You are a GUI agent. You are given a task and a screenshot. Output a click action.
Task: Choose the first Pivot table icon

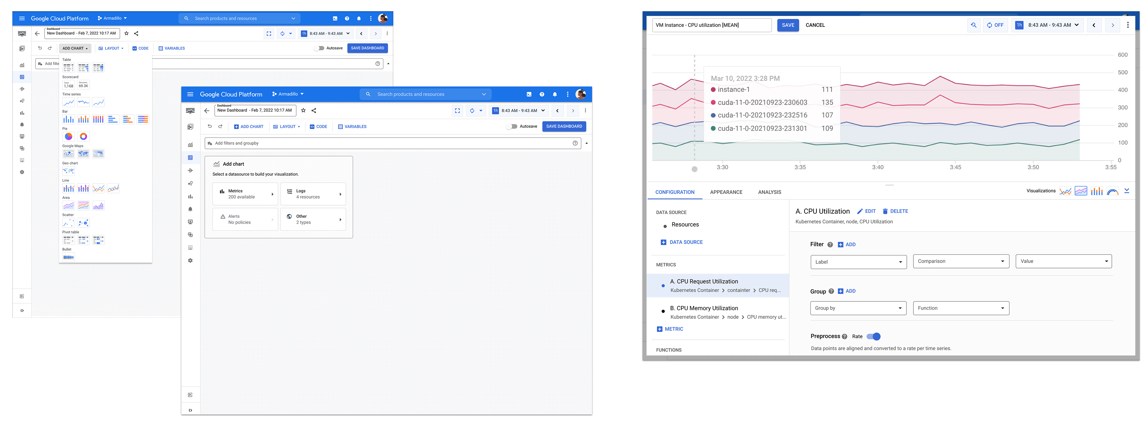click(x=68, y=240)
